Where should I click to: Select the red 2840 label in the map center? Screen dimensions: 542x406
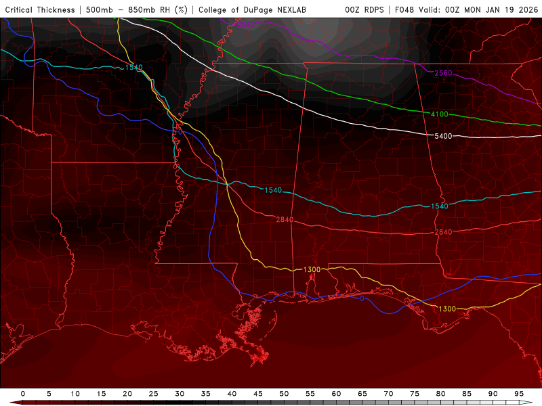285,219
